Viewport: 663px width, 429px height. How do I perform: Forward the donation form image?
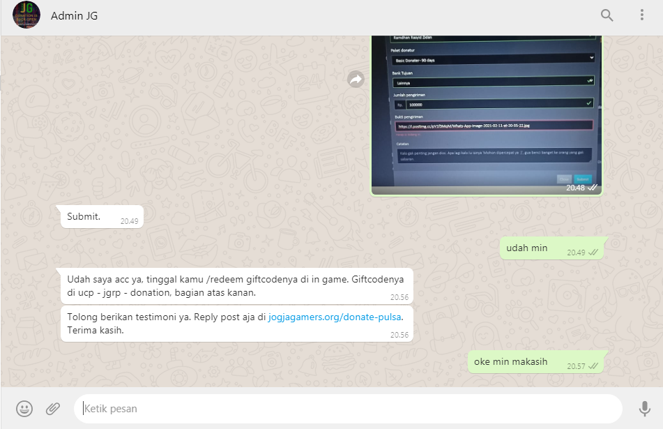pos(356,79)
